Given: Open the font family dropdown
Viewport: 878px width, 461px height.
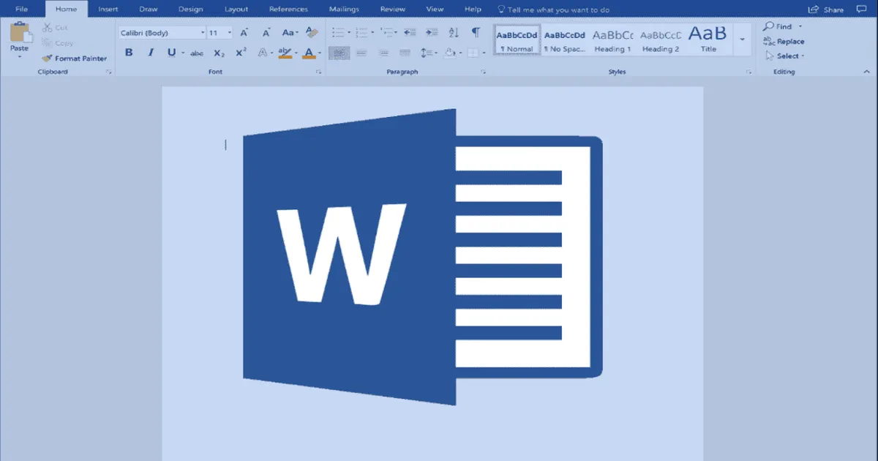Looking at the screenshot, I should 203,32.
